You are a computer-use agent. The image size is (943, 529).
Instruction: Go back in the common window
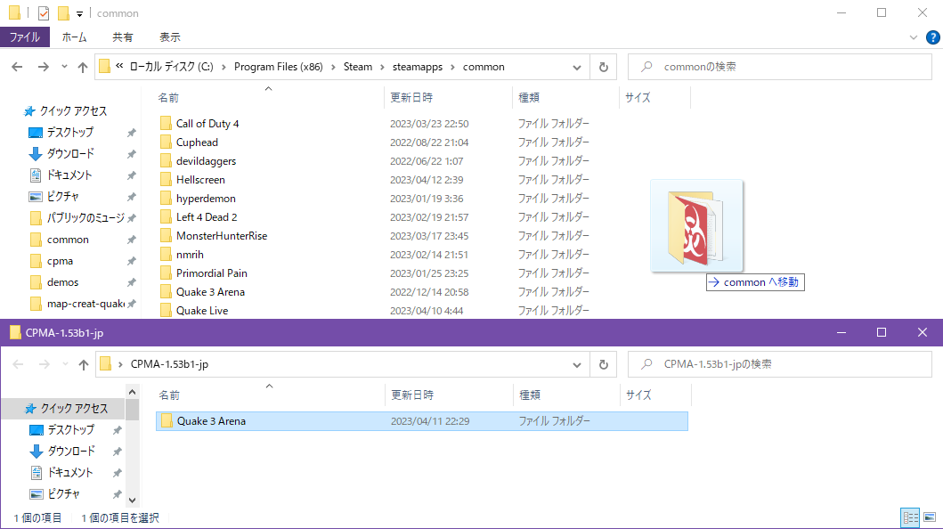(18, 67)
